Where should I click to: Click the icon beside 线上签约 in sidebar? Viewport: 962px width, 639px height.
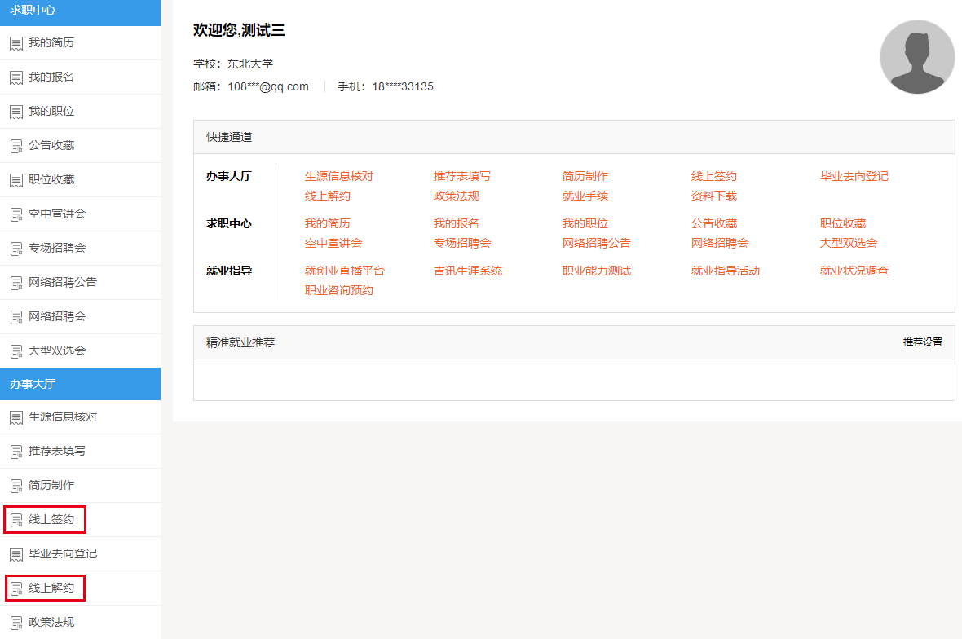tap(15, 520)
